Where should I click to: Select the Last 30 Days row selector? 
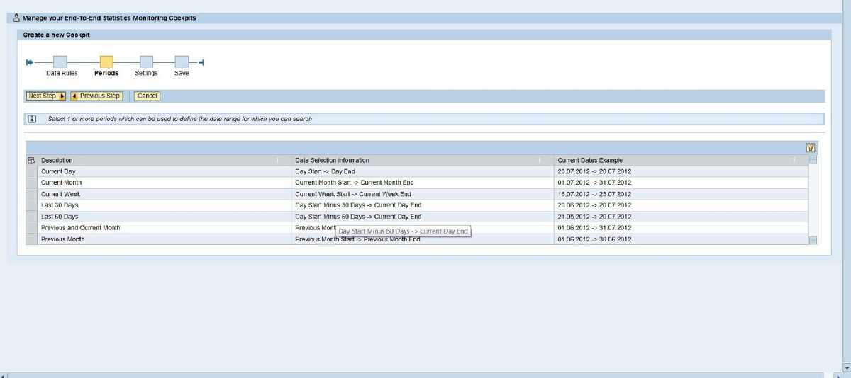click(31, 205)
